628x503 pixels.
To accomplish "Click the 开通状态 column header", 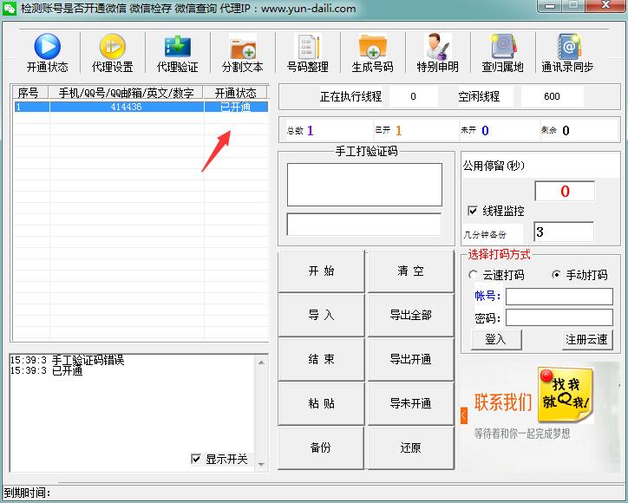I will (235, 93).
